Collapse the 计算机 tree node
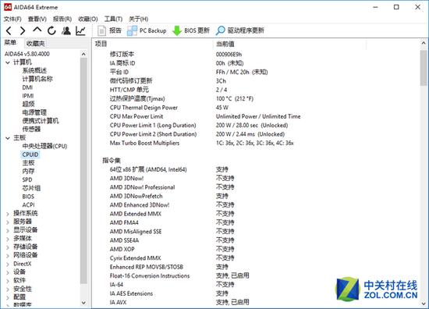The width and height of the screenshot is (429, 309). pyautogui.click(x=8, y=62)
